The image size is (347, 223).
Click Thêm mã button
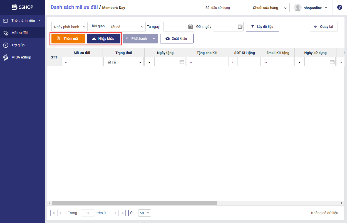click(68, 39)
